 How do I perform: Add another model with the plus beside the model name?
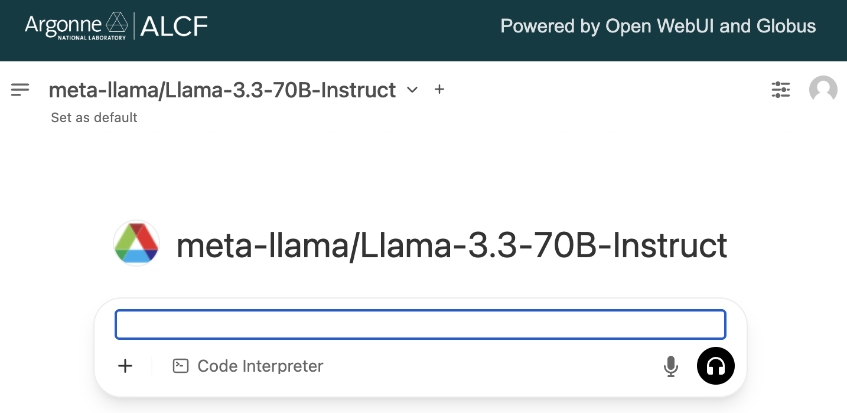point(439,90)
